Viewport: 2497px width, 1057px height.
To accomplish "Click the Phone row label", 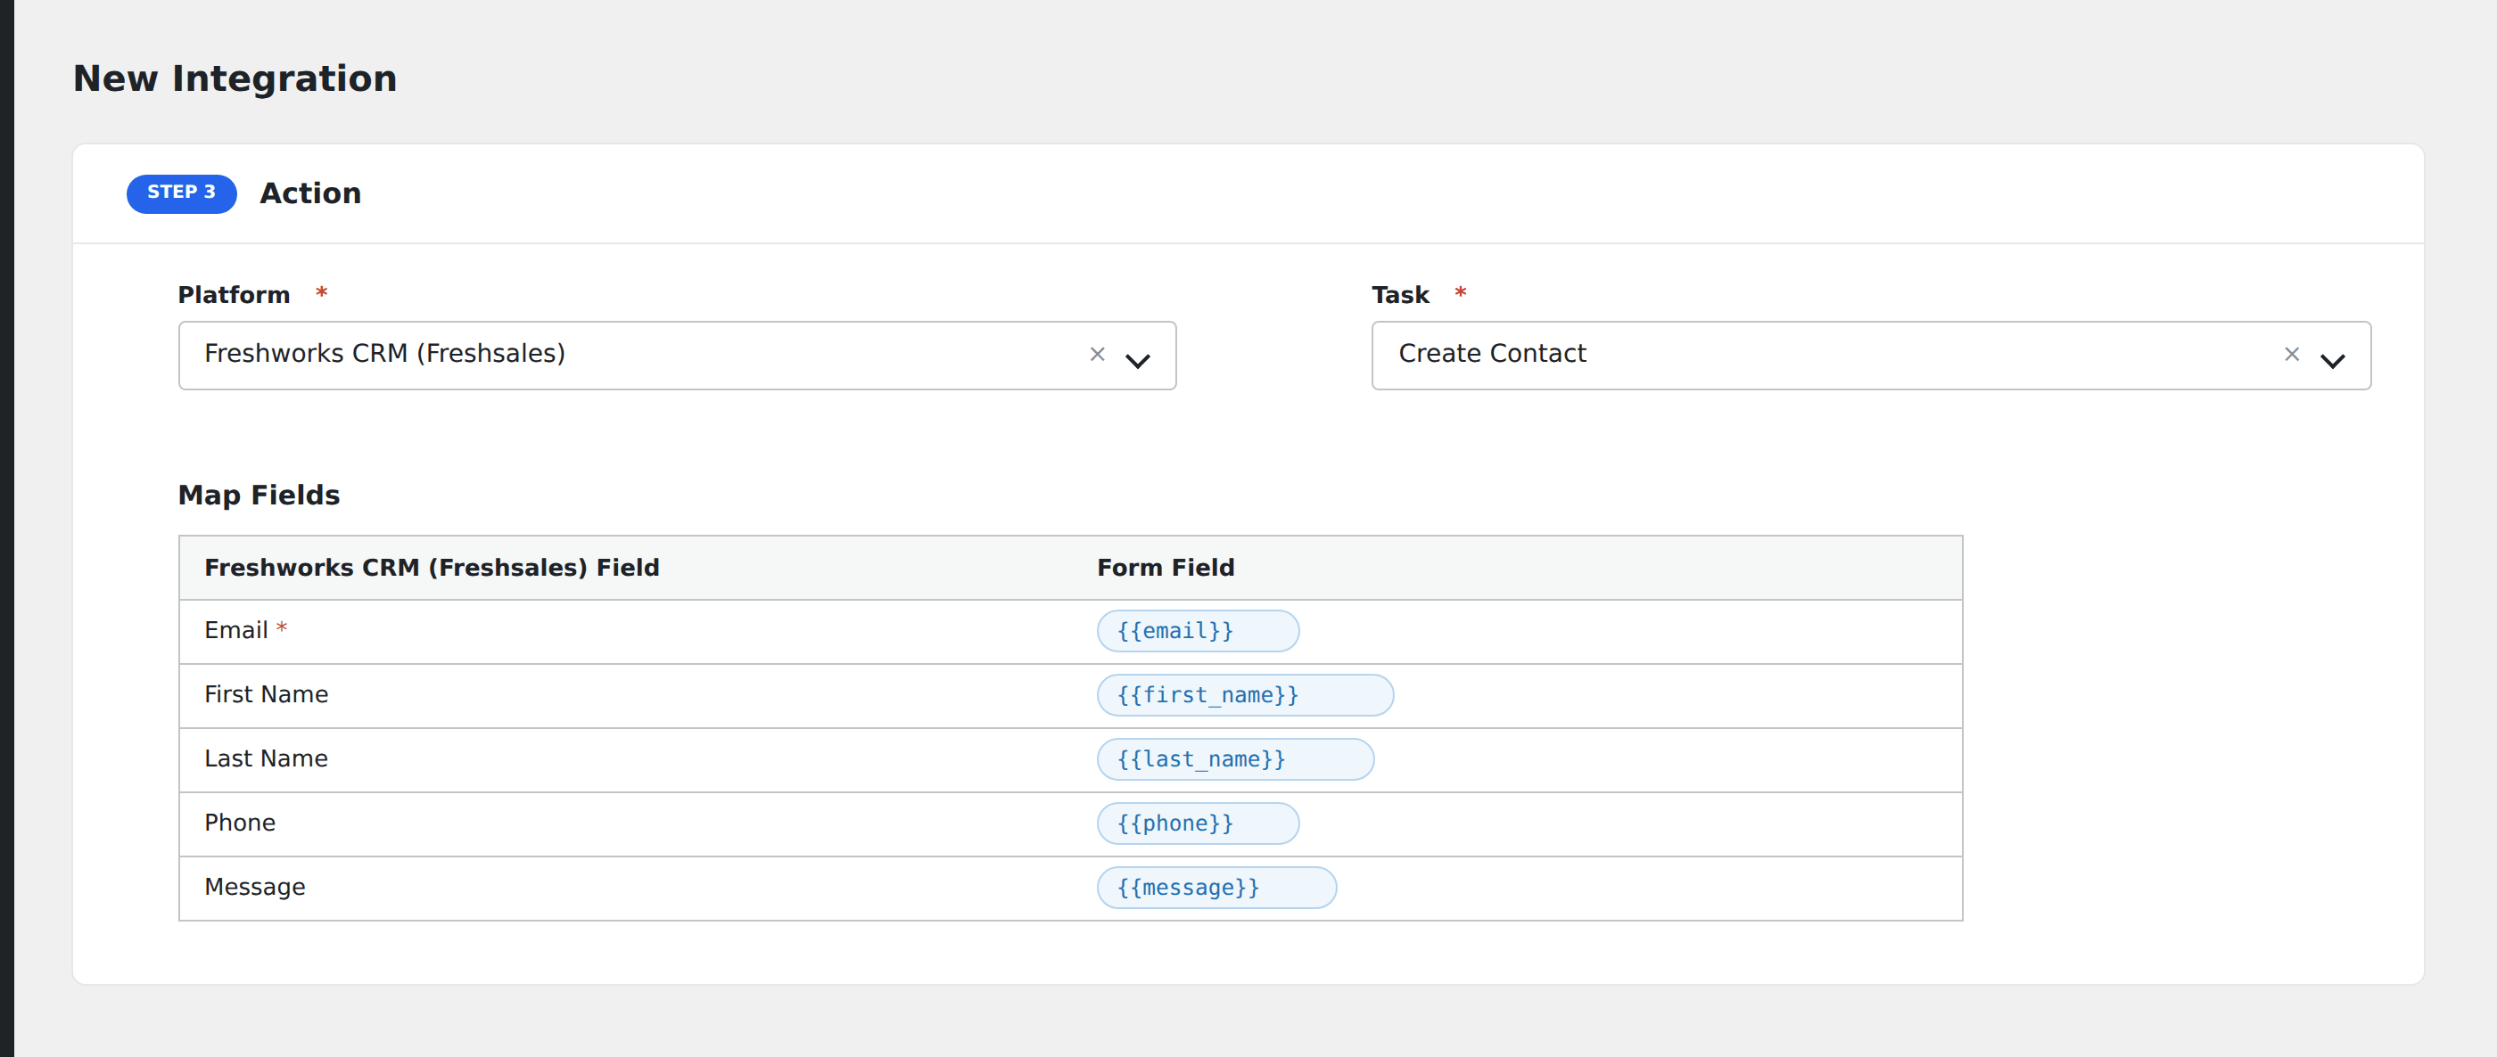I will [239, 823].
